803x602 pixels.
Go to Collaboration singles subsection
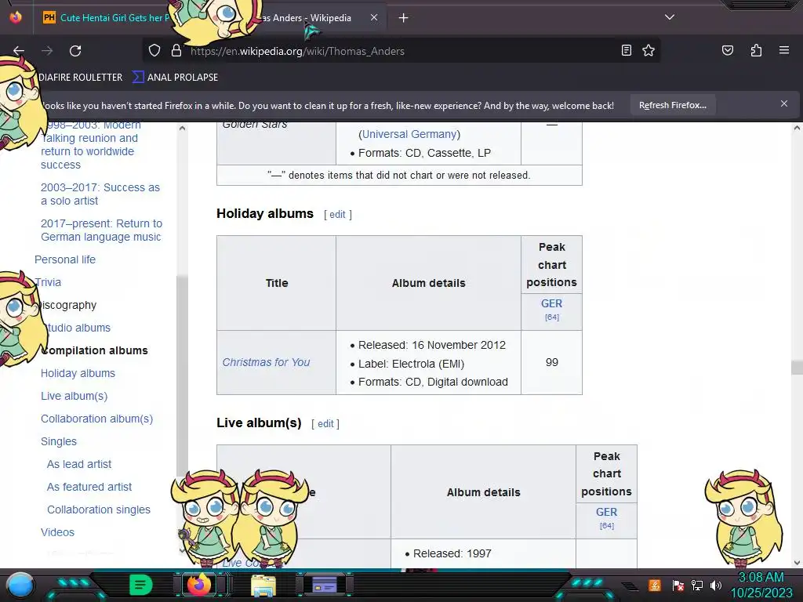point(99,510)
